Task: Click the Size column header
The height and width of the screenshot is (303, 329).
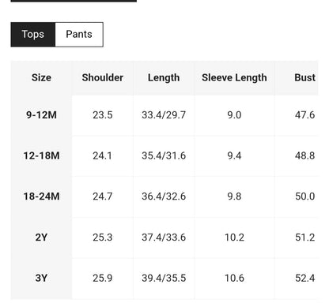Action: (41, 77)
